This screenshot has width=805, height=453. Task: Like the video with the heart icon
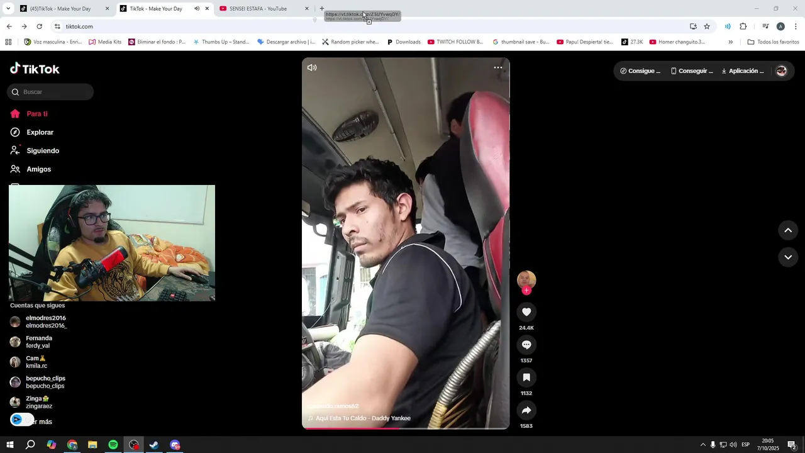526,312
